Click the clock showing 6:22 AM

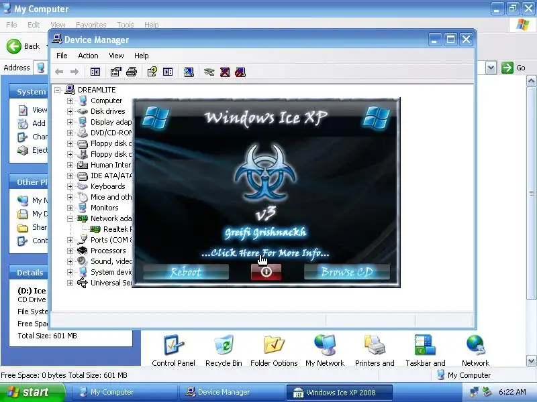[x=512, y=392]
